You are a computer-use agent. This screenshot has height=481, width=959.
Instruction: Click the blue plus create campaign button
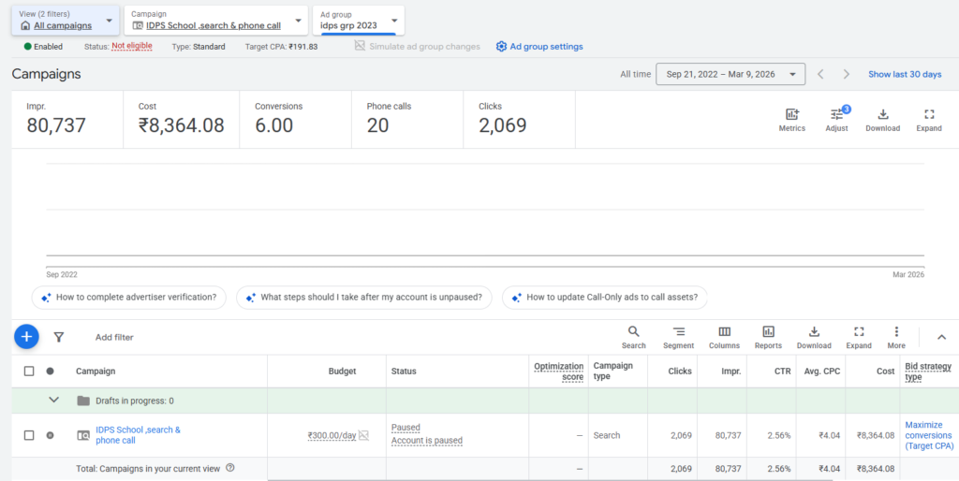pyautogui.click(x=26, y=337)
